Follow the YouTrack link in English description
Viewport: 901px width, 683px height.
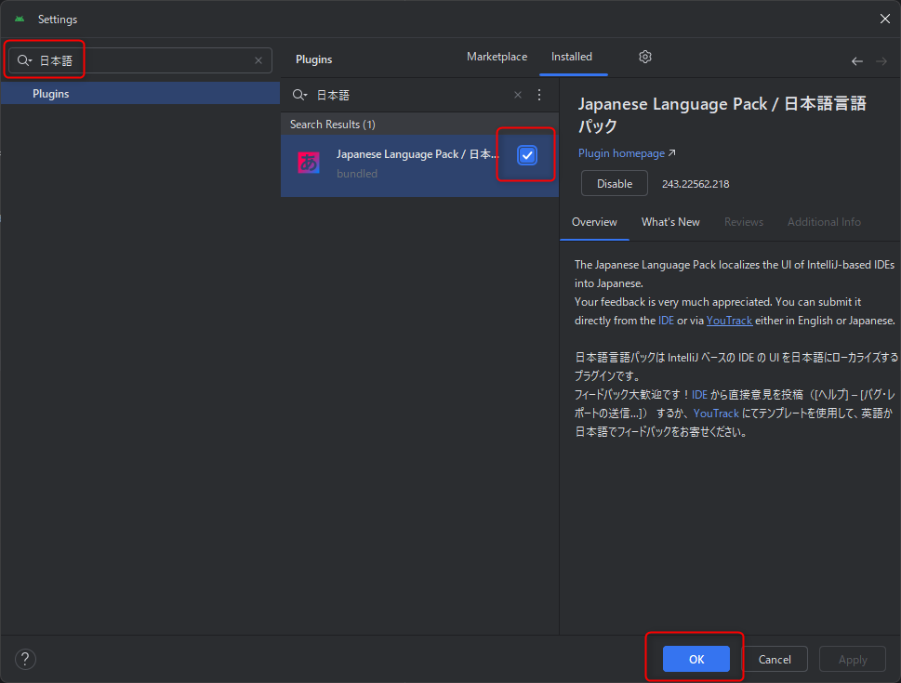tap(729, 321)
